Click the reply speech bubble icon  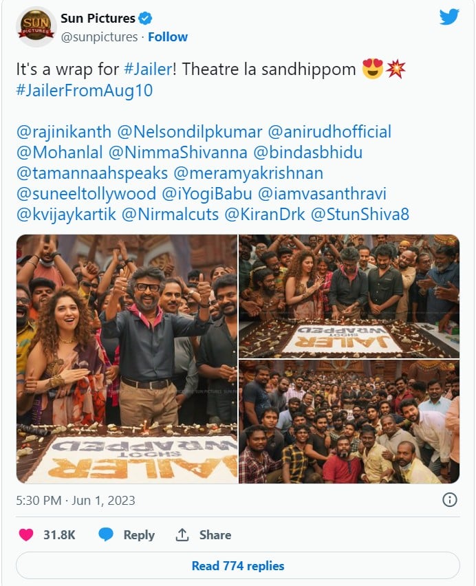[x=106, y=534]
